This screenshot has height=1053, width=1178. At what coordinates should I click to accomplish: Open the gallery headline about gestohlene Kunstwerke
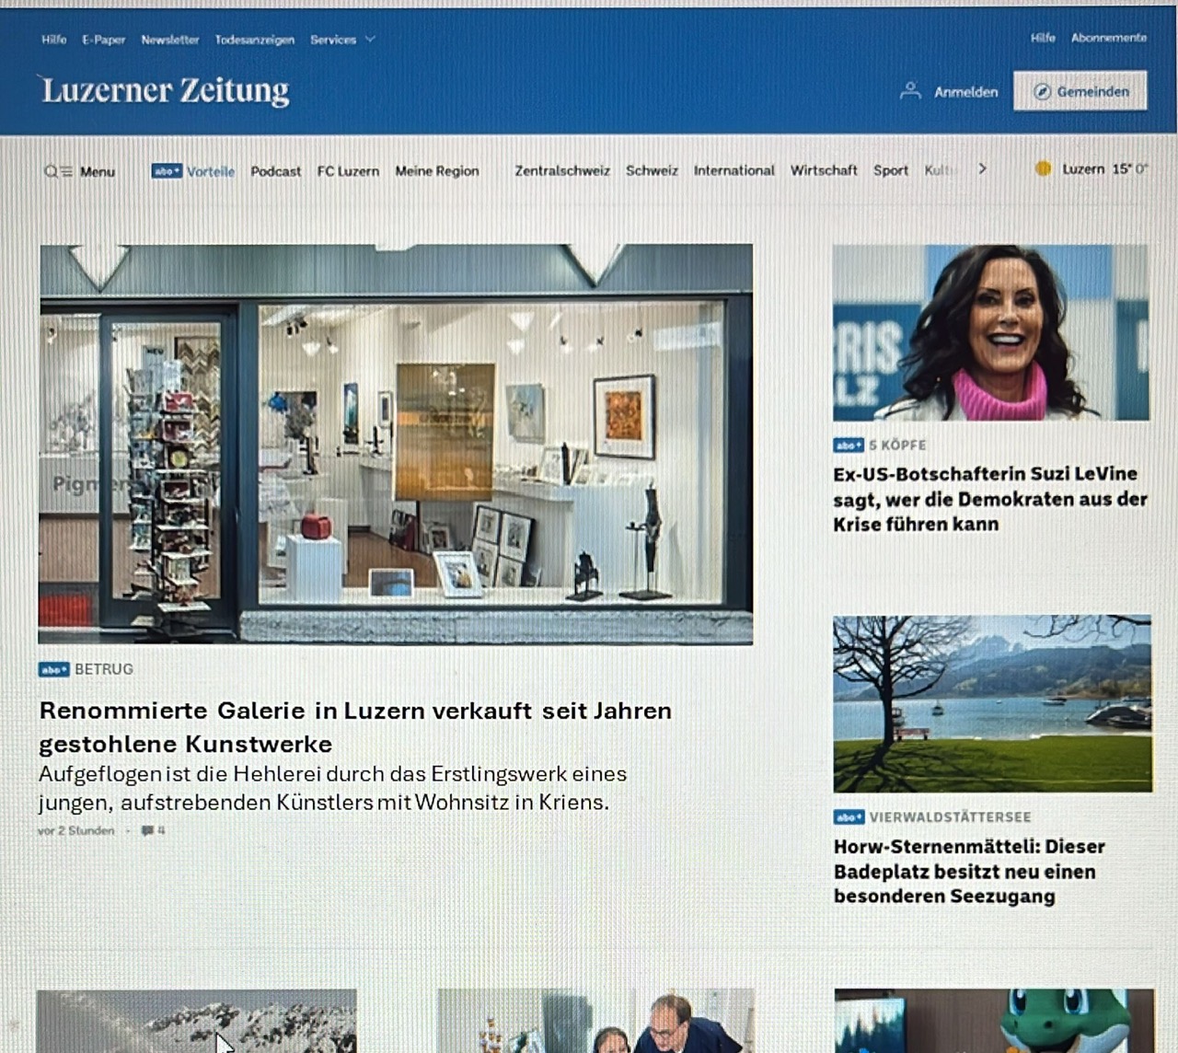pos(355,726)
